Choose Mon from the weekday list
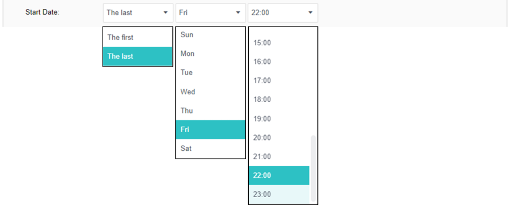 point(210,54)
